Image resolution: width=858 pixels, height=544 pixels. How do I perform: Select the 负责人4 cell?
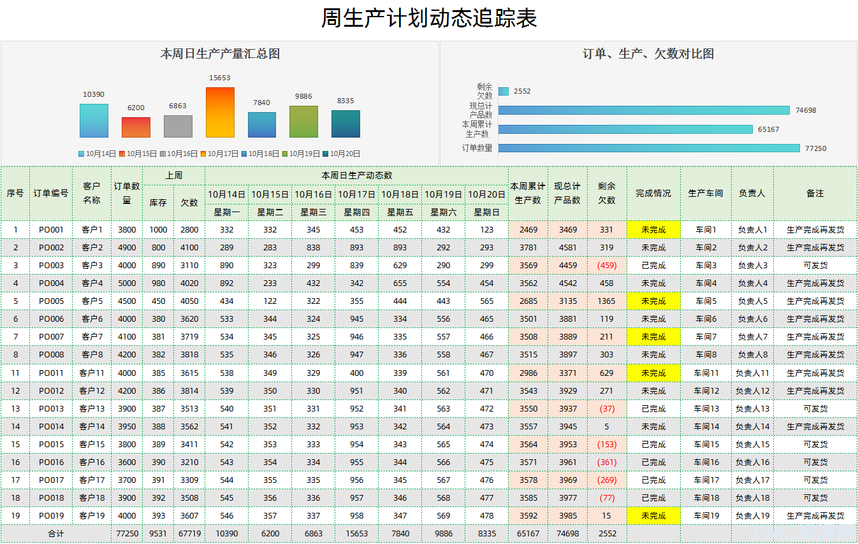coord(752,283)
